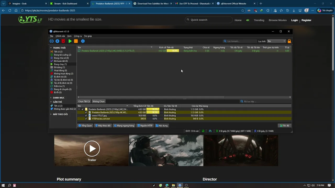Open Edge extensions puzzle icon

(x=268, y=10)
